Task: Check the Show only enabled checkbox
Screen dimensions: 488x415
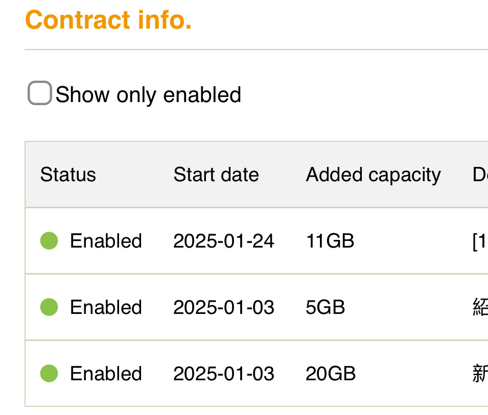Action: tap(39, 93)
